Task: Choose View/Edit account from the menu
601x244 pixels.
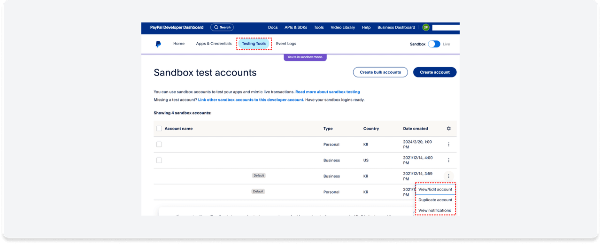Action: click(435, 190)
